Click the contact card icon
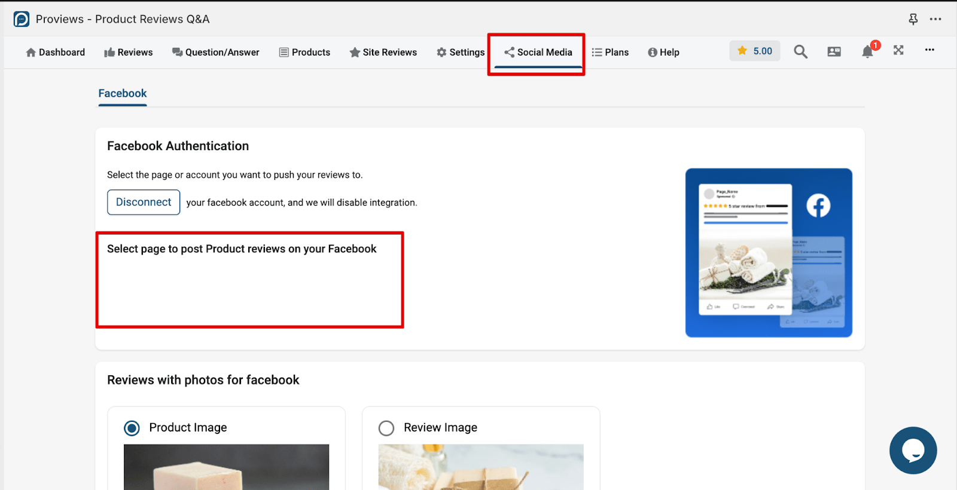 pos(834,51)
